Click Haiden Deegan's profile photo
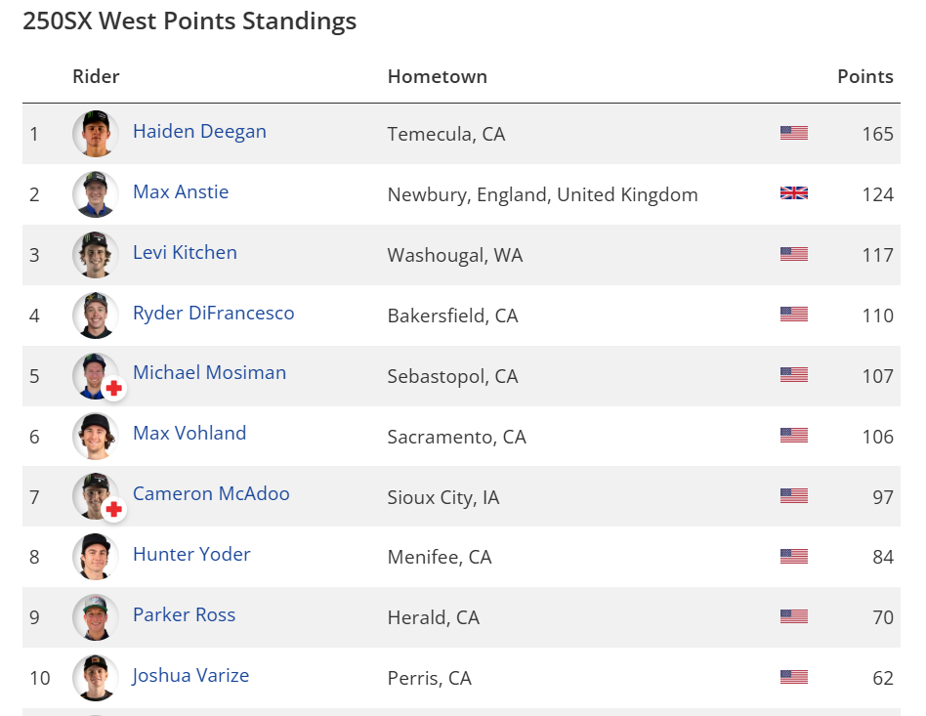926x716 pixels. coord(96,134)
